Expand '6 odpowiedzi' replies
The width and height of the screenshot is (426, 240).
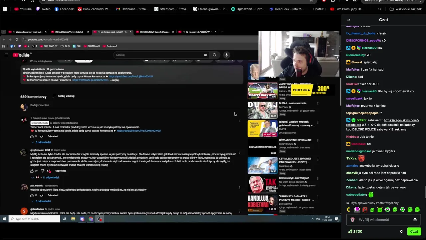click(x=41, y=201)
